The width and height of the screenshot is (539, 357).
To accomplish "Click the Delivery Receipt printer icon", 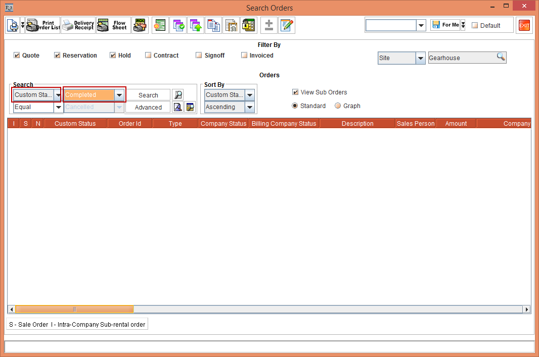I will [x=78, y=25].
